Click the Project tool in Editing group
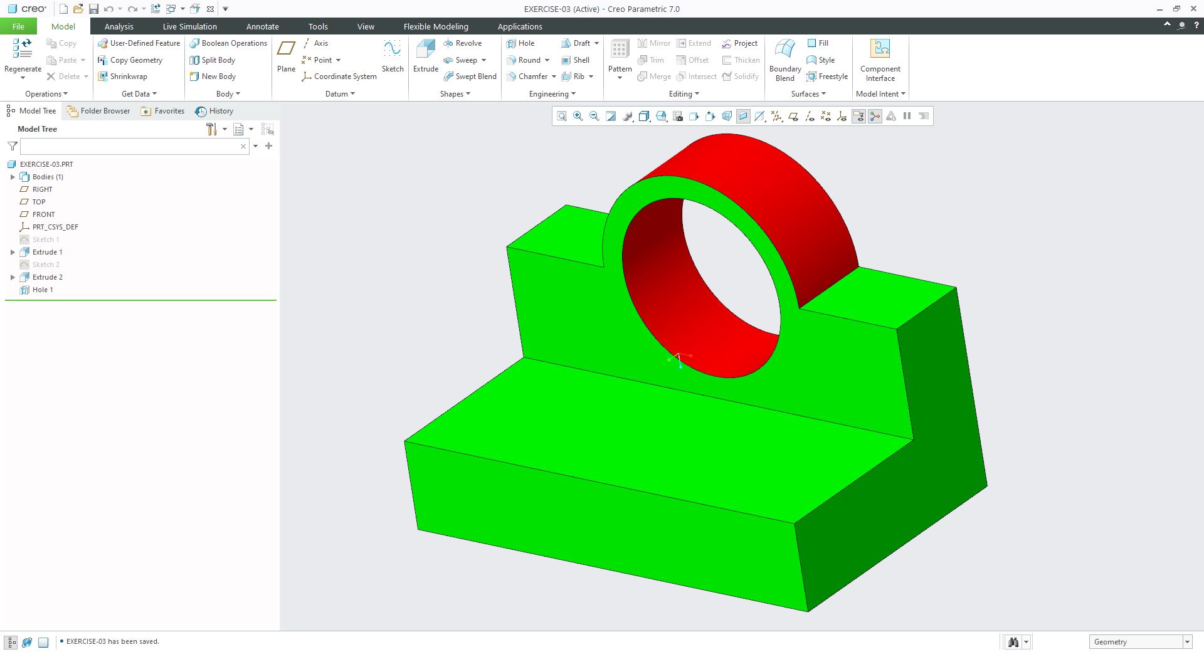 [739, 43]
